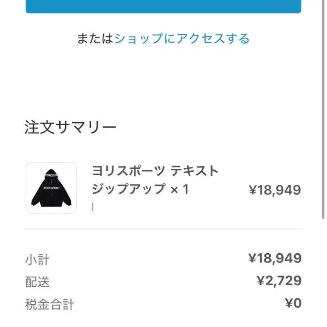Click the ヨリスポーツ テキスト product name

(x=155, y=171)
